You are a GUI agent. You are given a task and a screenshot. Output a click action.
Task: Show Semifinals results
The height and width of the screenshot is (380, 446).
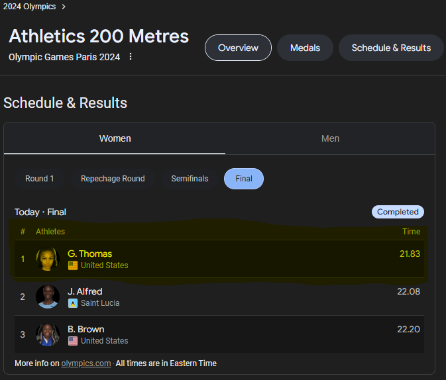coord(190,179)
